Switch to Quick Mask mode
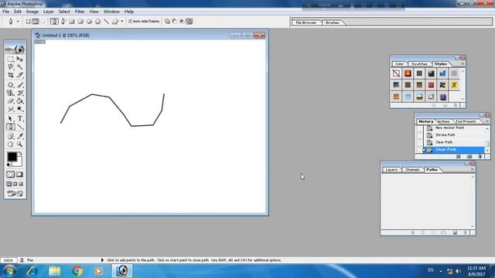Viewport: 495px width, 278px height. point(19,175)
